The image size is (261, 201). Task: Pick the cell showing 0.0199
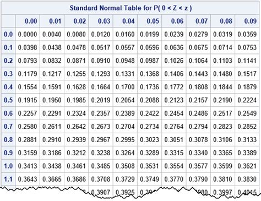pyautogui.click(x=150, y=34)
